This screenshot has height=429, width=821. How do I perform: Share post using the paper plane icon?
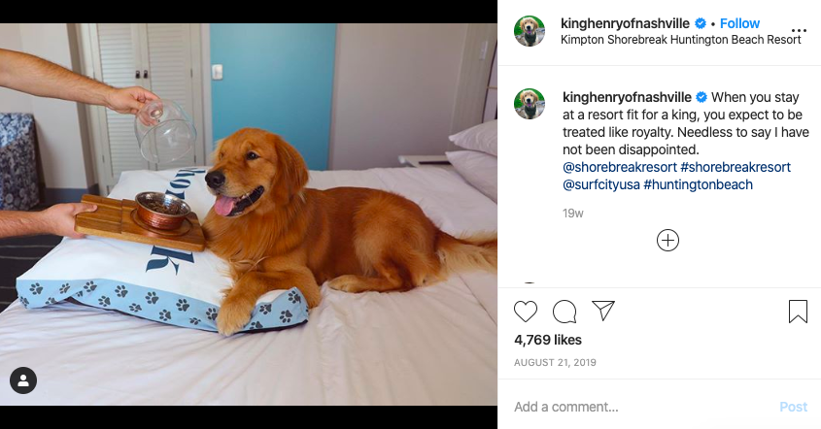click(x=602, y=311)
